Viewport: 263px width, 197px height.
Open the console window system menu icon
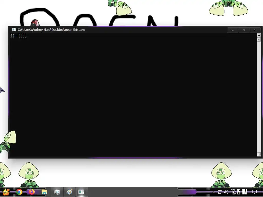coord(14,30)
